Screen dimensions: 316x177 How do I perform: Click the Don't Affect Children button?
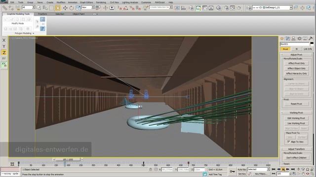pos(296,158)
